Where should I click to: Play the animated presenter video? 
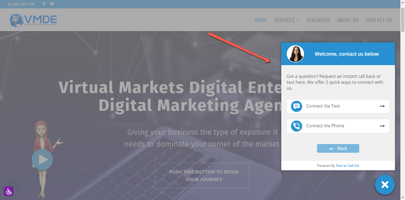point(42,159)
